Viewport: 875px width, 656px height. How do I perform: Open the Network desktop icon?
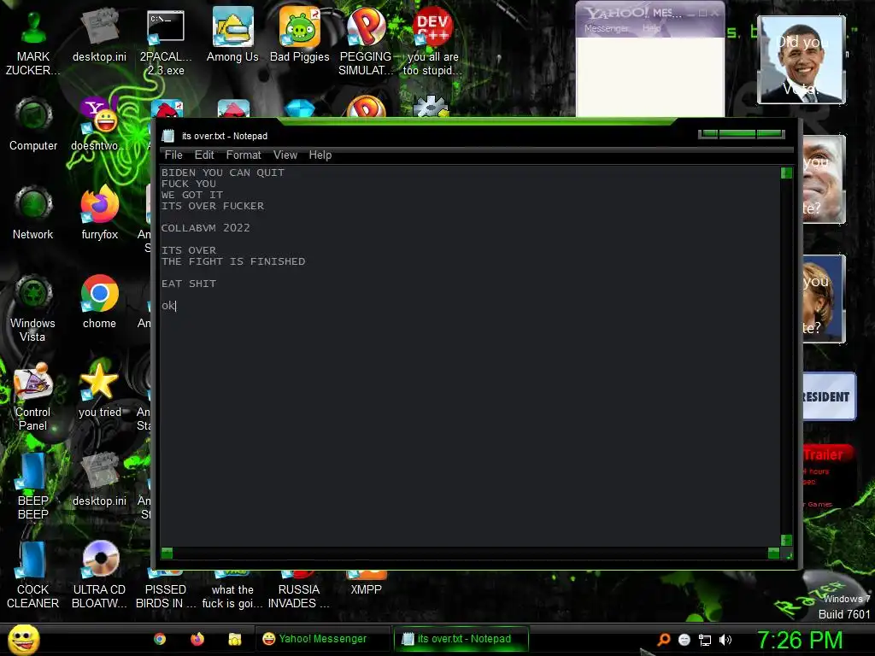(33, 214)
